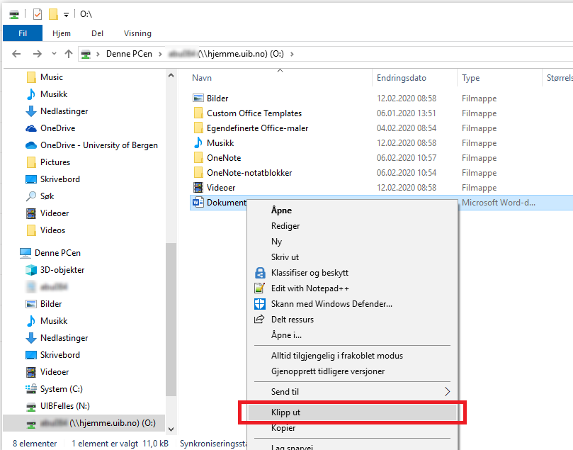The image size is (573, 450).
Task: Click the Properties checkmark quick-access icon
Action: [38, 14]
